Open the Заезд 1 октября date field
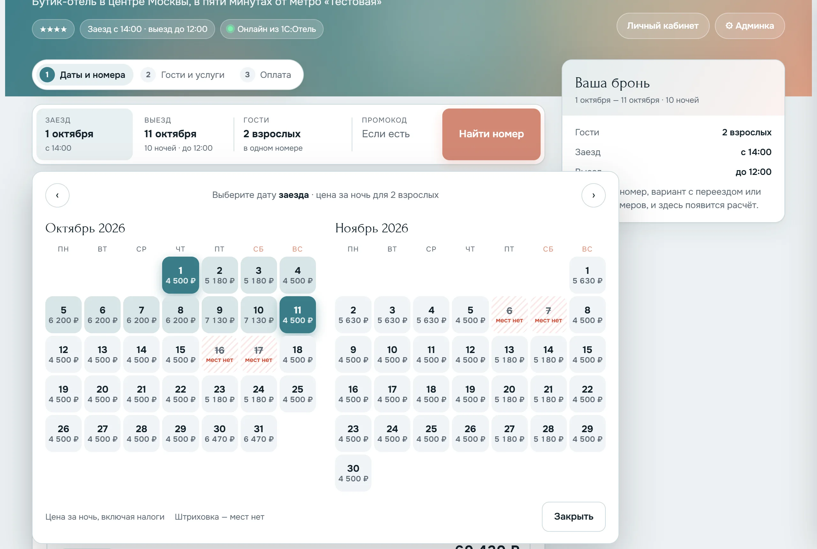This screenshot has width=817, height=549. point(84,134)
